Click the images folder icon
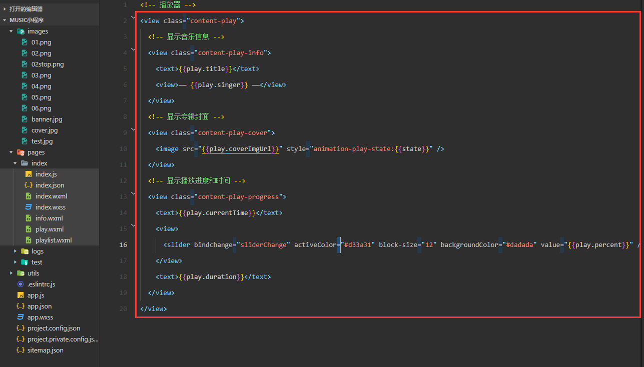644x367 pixels. (21, 31)
